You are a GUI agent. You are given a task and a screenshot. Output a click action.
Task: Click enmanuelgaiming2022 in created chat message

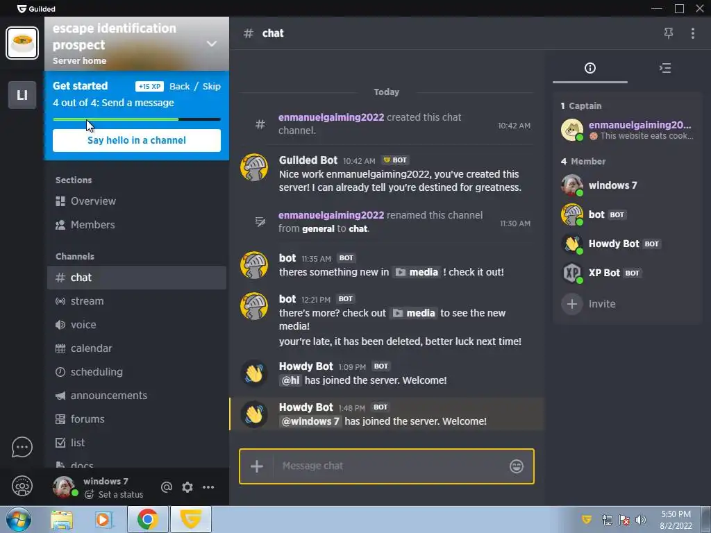331,117
